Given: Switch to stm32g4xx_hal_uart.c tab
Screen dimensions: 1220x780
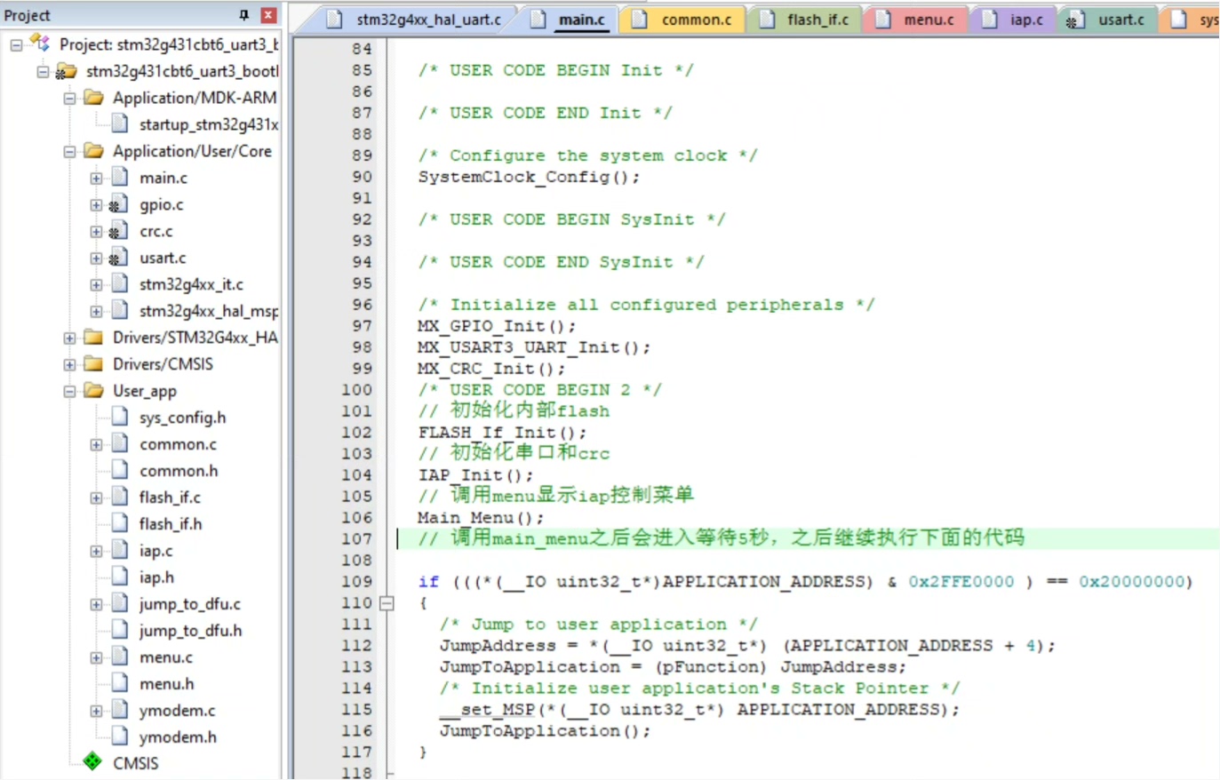Looking at the screenshot, I should click(414, 19).
